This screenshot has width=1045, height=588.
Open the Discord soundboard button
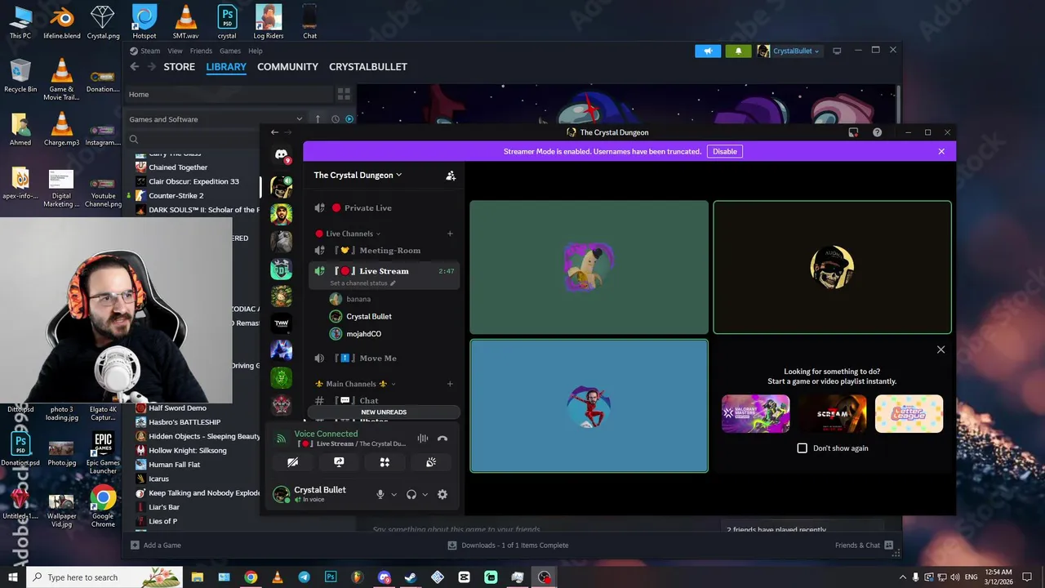[431, 462]
